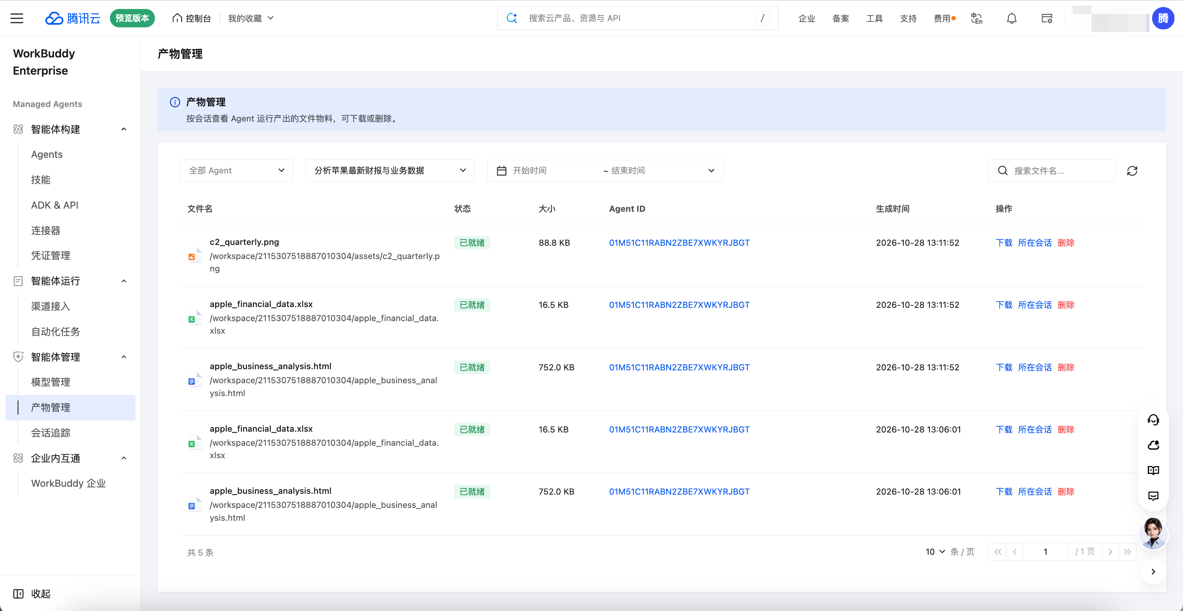Open Agents in the sidebar
This screenshot has height=611, width=1183.
point(47,155)
